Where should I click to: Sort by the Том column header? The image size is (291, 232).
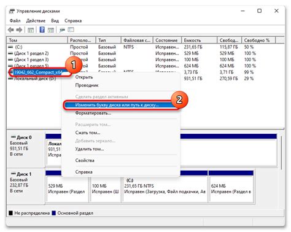37,41
